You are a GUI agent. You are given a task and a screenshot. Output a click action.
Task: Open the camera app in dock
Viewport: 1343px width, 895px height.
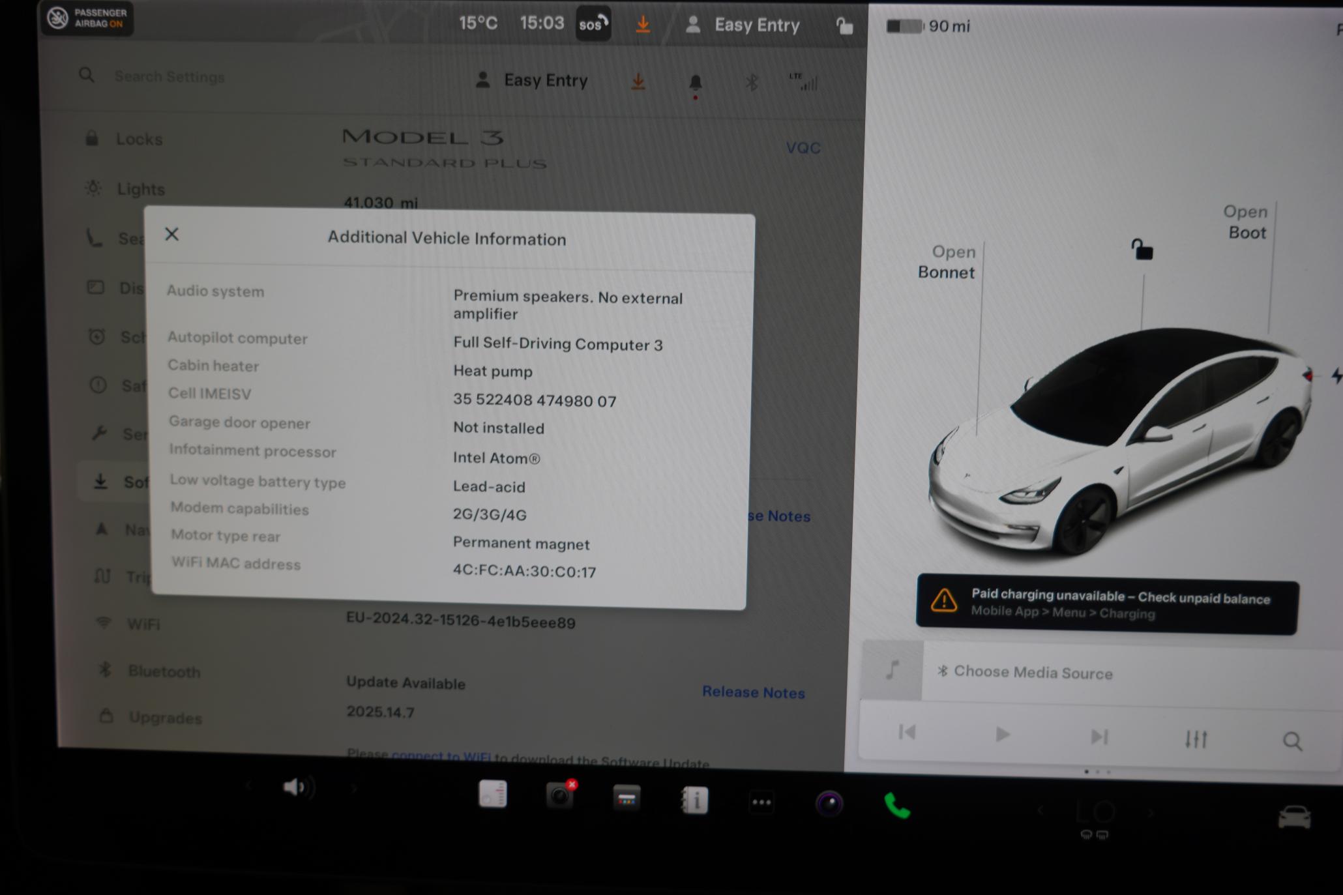(829, 804)
